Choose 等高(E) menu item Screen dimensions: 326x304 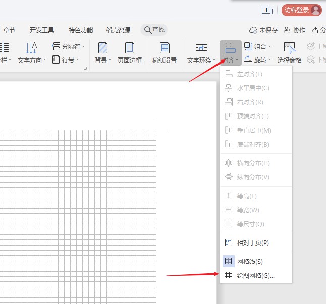tap(256, 196)
